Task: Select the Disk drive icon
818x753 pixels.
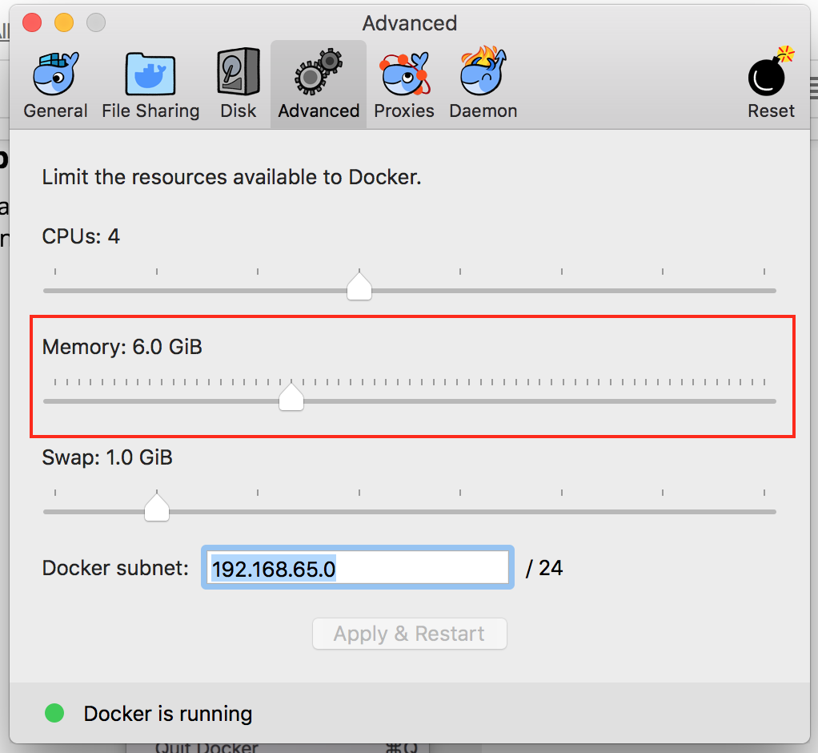Action: coord(238,73)
